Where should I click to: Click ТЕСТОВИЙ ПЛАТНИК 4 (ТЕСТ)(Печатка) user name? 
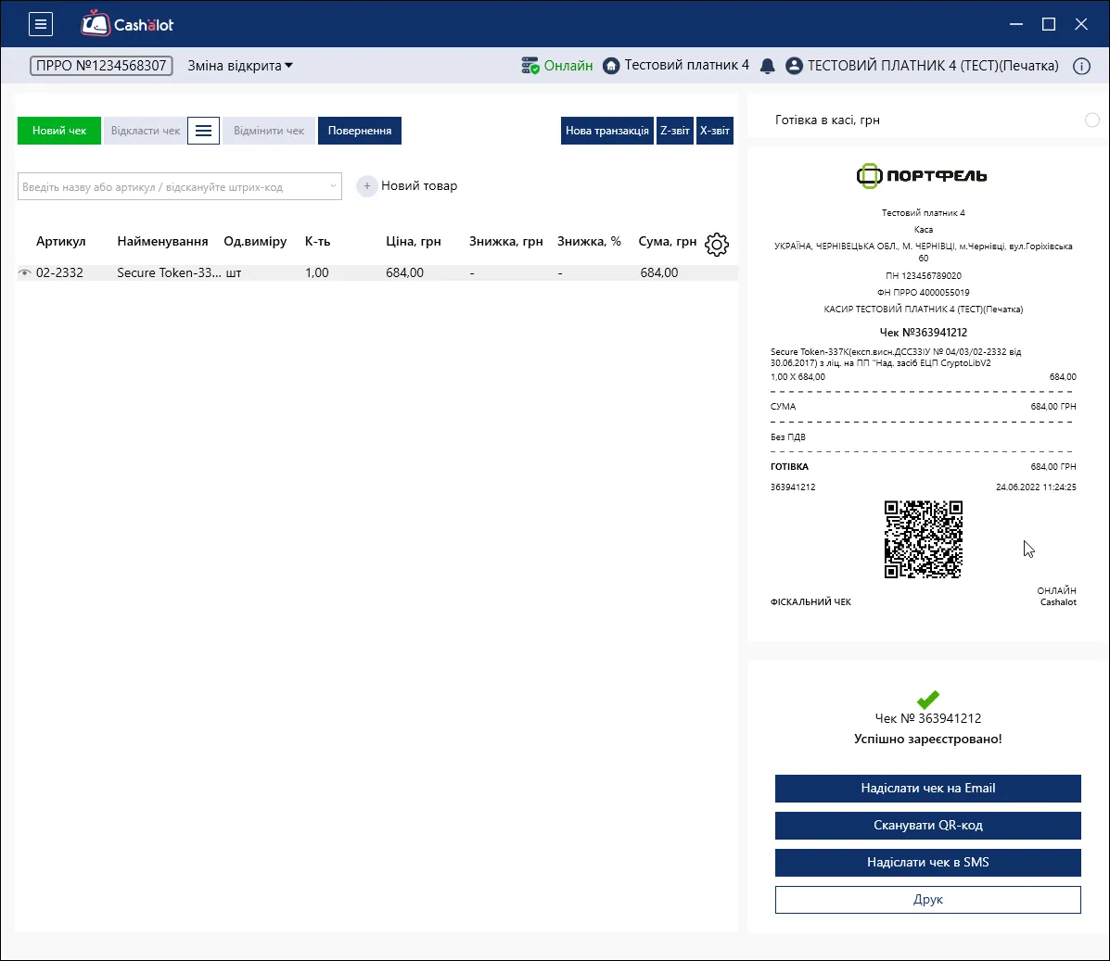click(933, 66)
